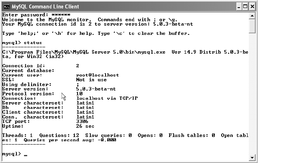Click the scrollbar down arrow
306x163 pixels.
[x=252, y=157]
